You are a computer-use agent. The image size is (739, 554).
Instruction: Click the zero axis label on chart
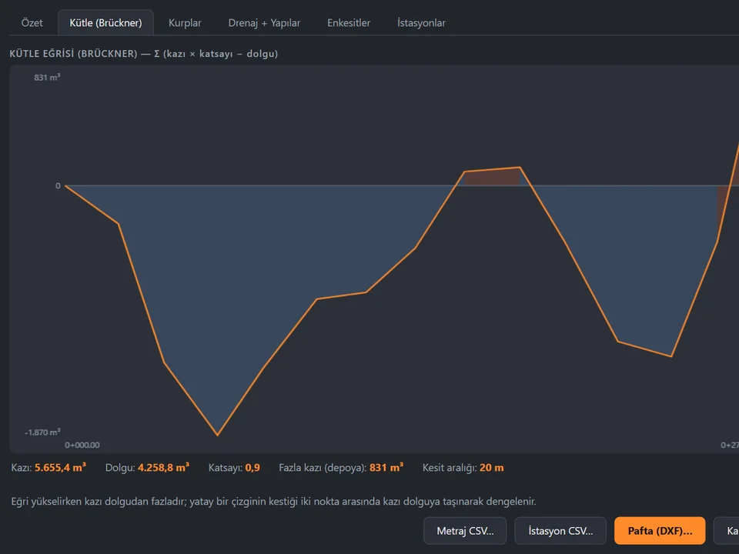click(58, 185)
